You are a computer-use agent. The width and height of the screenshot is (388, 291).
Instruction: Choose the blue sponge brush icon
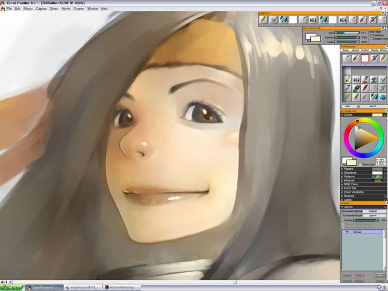(383, 97)
